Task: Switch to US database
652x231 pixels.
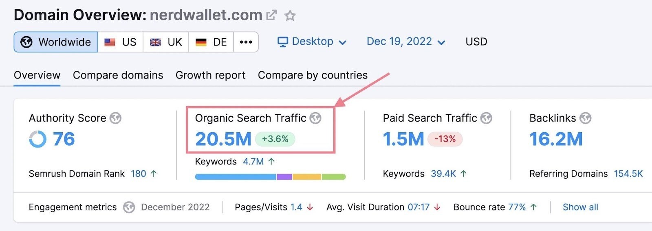Action: tap(121, 42)
